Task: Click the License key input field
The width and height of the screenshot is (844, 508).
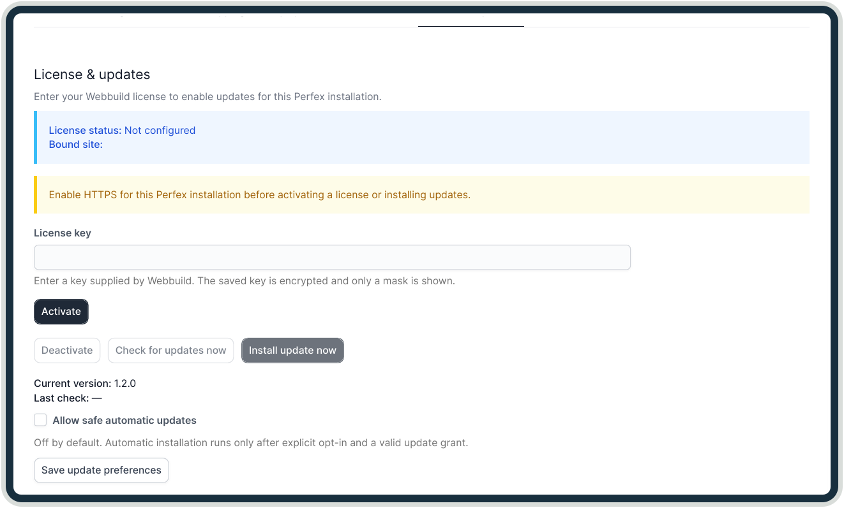Action: (332, 258)
